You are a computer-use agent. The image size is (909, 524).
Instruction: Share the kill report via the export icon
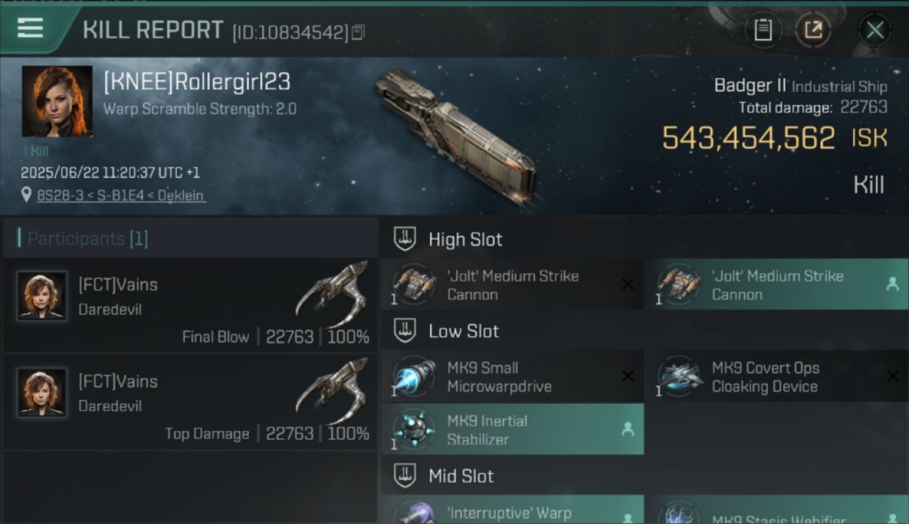click(x=813, y=30)
